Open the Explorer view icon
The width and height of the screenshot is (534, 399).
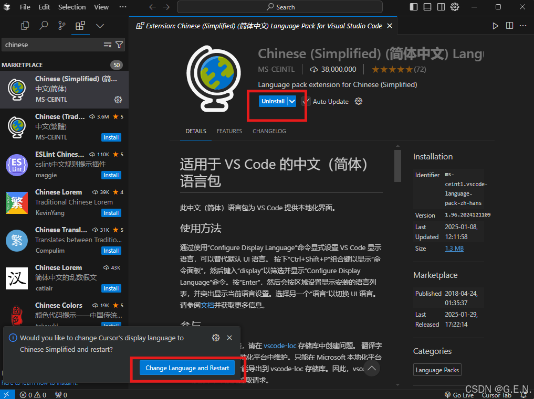[25, 26]
